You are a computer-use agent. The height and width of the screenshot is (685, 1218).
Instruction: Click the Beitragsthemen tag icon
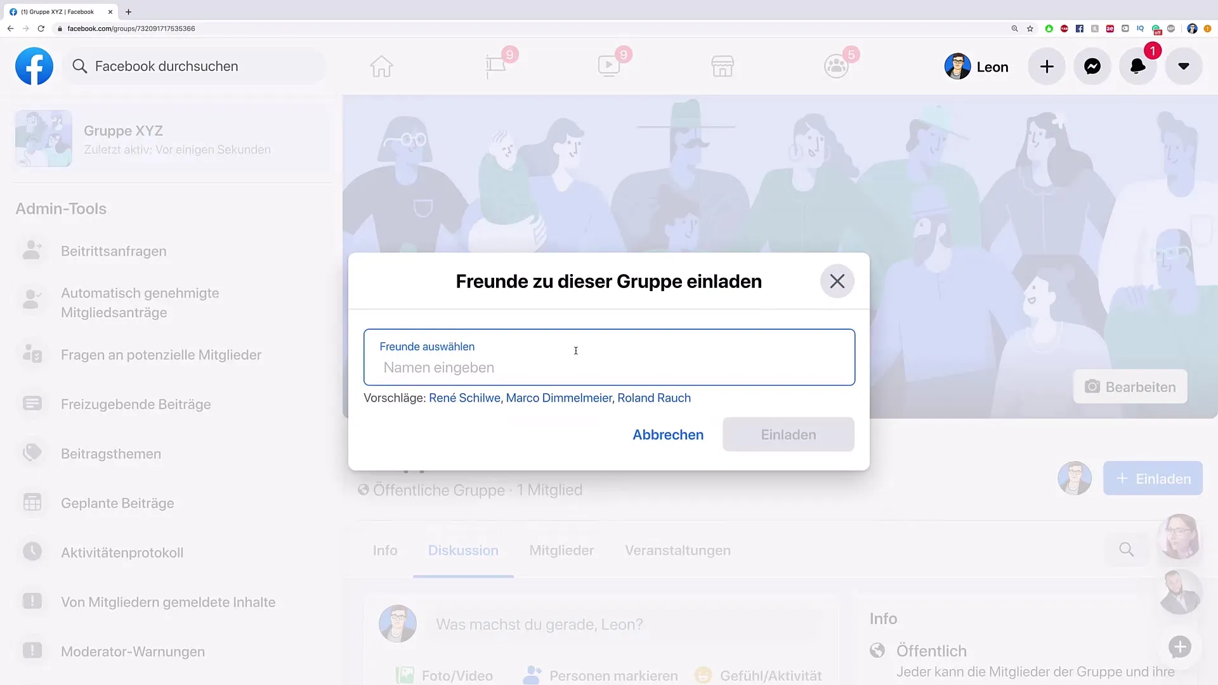[x=32, y=452]
